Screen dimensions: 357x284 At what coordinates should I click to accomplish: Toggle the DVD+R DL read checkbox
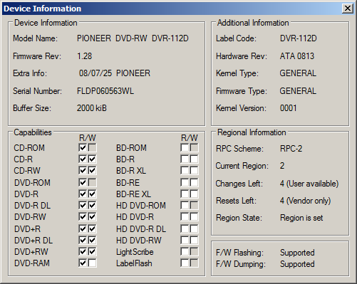[83, 240]
